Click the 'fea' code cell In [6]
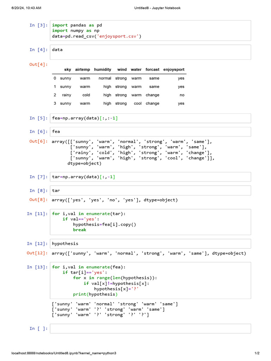The height and width of the screenshot is (361, 271). 150,132
